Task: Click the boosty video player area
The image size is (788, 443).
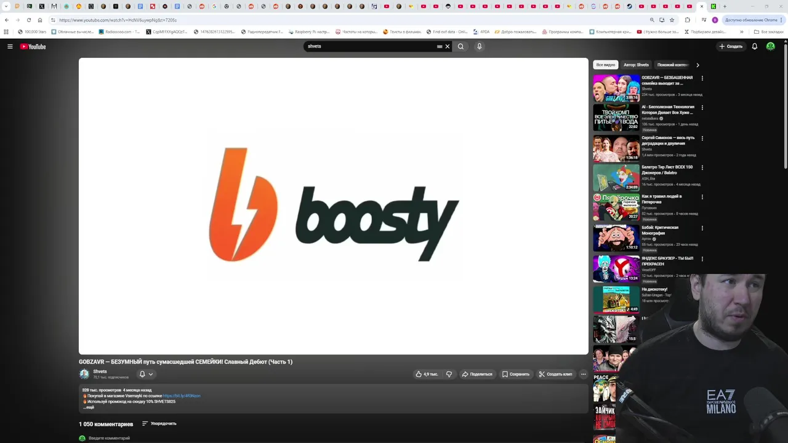Action: pyautogui.click(x=334, y=206)
